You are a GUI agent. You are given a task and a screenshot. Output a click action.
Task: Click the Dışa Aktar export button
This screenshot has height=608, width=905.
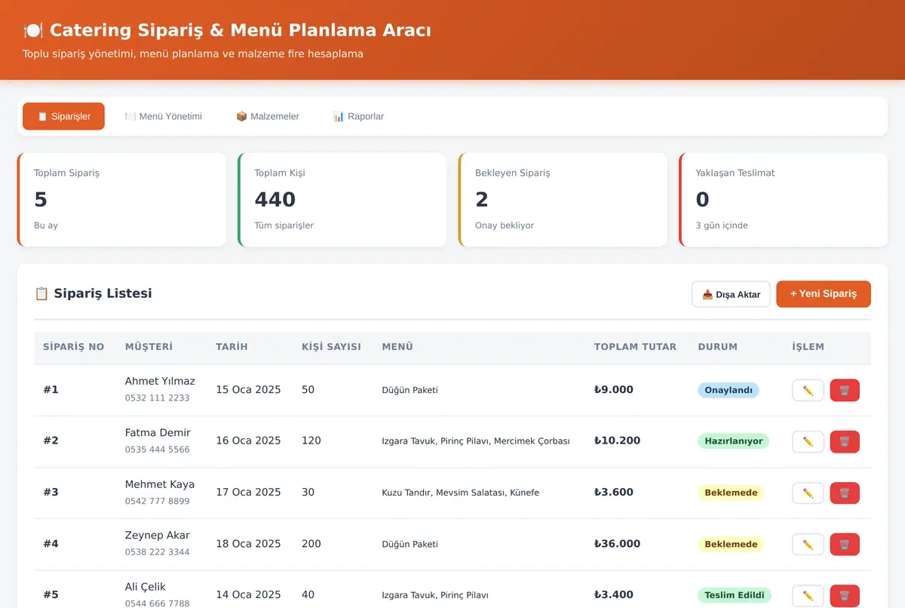tap(731, 294)
